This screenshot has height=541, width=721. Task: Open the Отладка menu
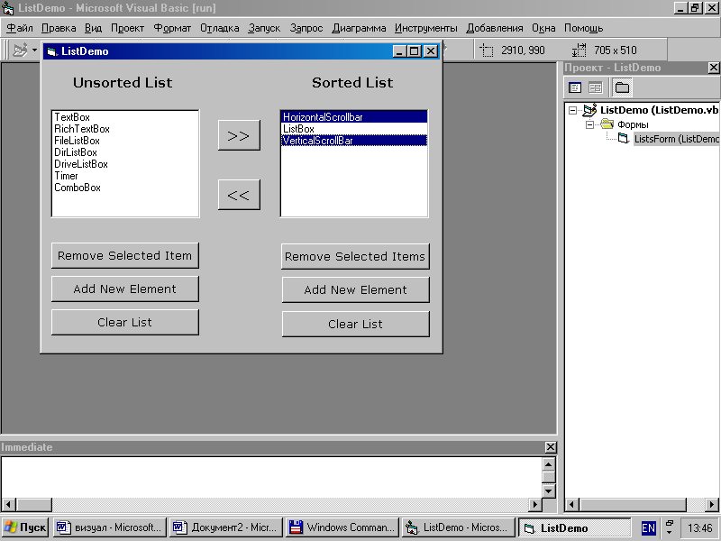point(219,28)
